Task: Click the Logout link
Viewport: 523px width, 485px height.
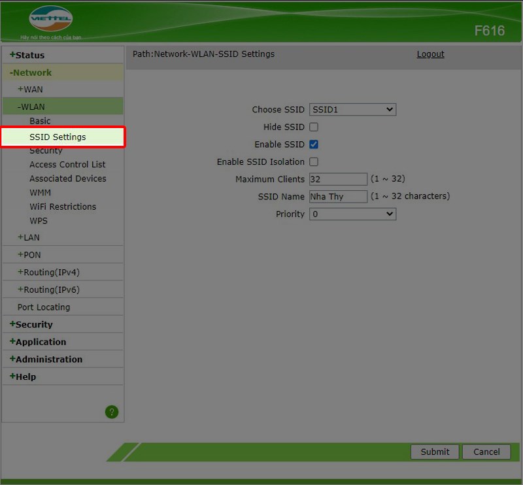Action: 430,54
